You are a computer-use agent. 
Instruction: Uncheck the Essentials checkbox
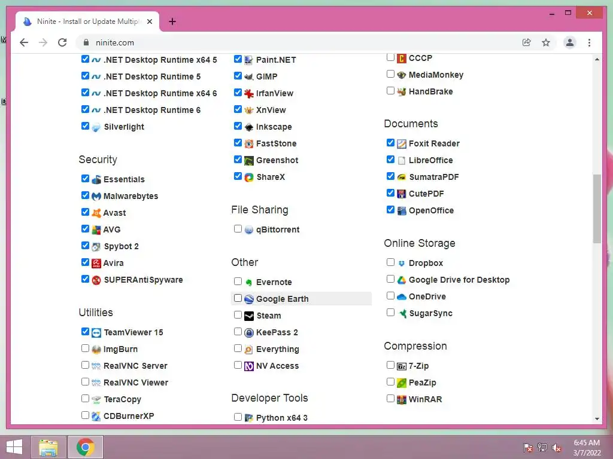85,178
